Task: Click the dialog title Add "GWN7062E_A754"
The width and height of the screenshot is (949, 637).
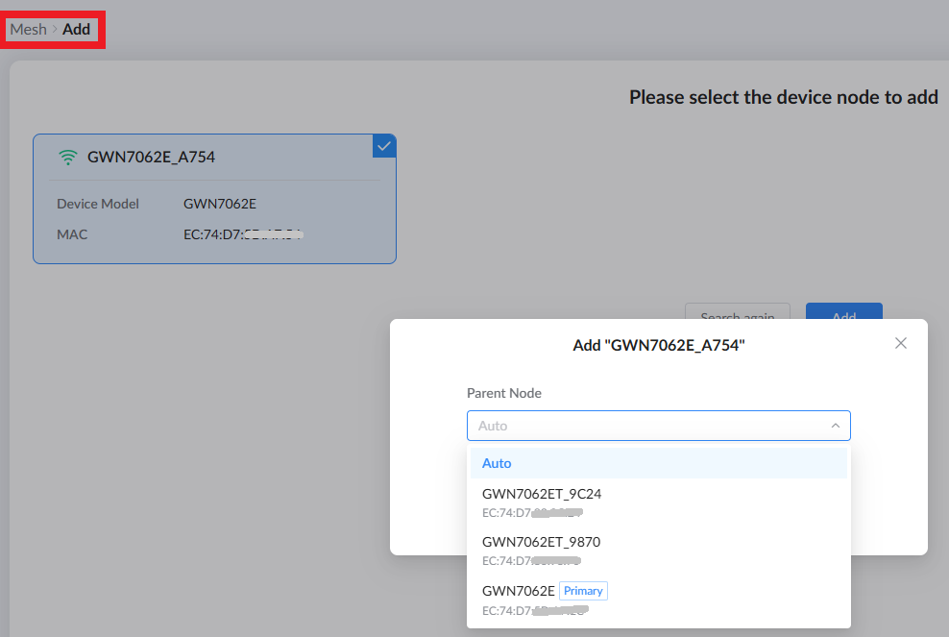Action: point(659,345)
